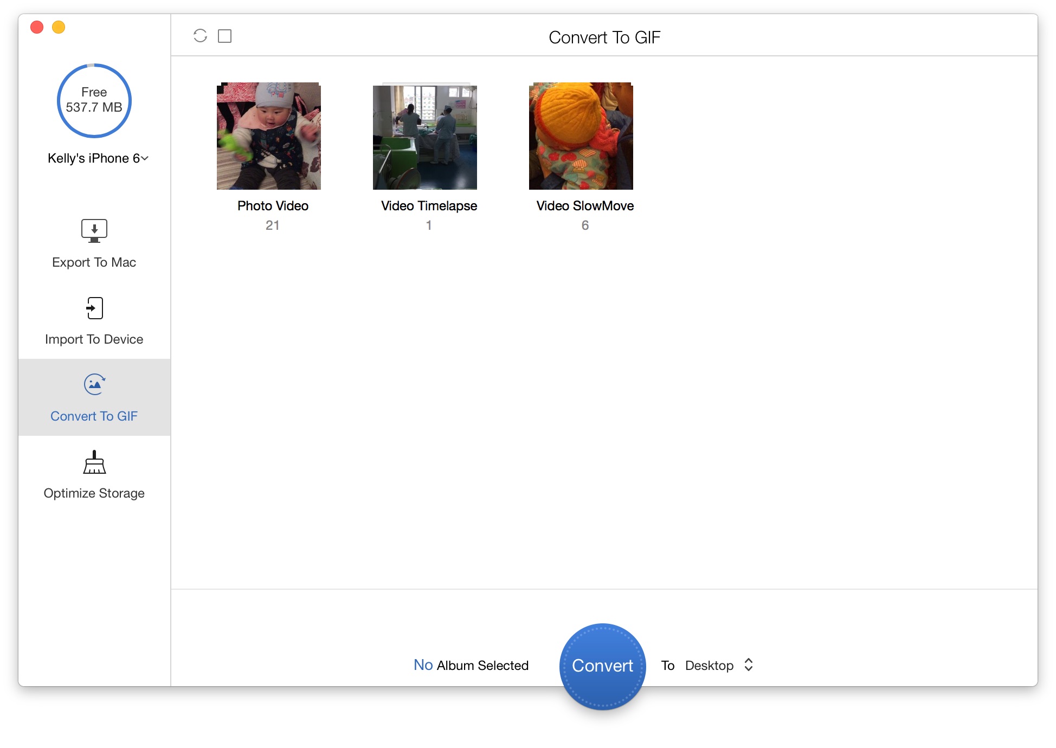Click the No Album Selected status text

(471, 665)
